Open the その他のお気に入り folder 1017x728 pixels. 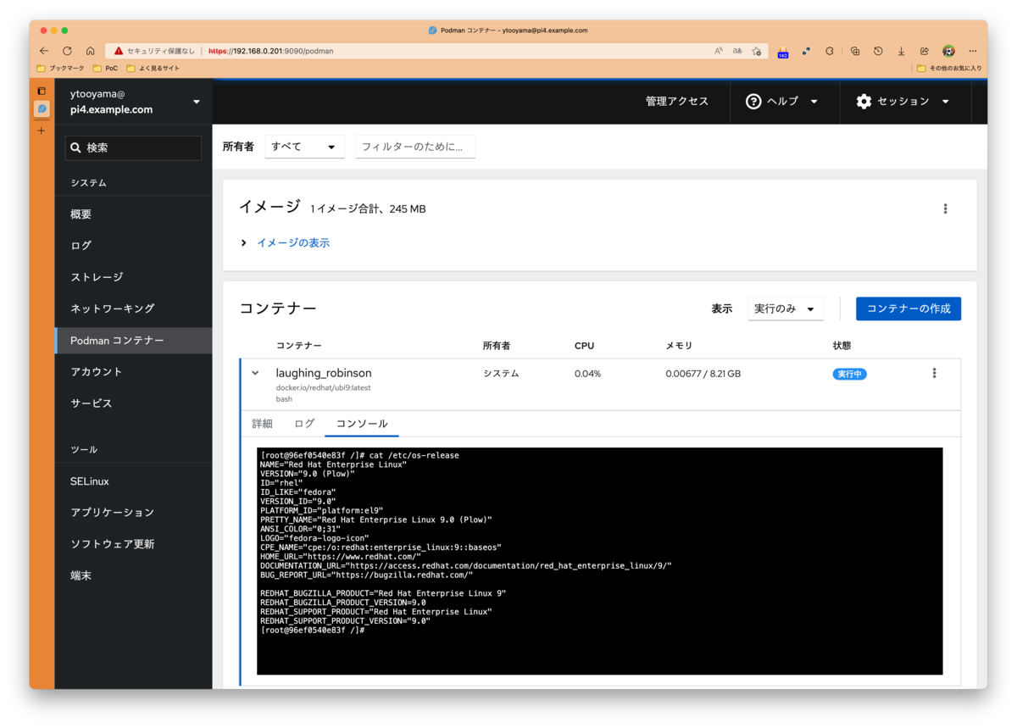[949, 68]
